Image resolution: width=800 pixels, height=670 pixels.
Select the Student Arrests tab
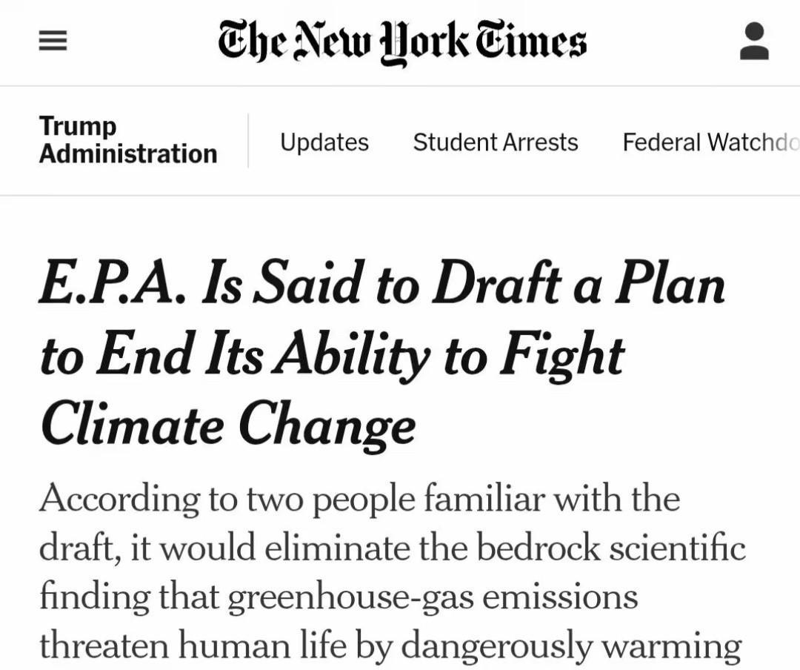(495, 142)
